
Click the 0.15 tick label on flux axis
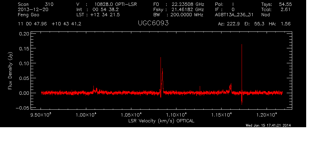tap(24, 49)
